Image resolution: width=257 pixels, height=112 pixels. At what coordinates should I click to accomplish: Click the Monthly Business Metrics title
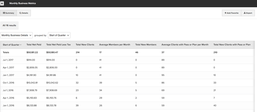pyautogui.click(x=23, y=3)
